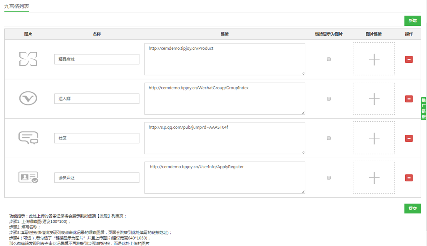The height and width of the screenshot is (246, 427).
Task: Upload image link for 精品商城 row
Action: 374,59
